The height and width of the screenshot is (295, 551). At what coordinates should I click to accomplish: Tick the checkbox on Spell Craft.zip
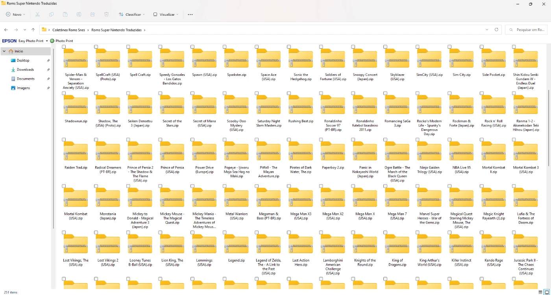click(128, 47)
